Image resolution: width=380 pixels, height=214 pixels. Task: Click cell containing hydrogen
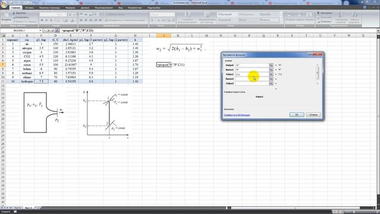(27, 81)
